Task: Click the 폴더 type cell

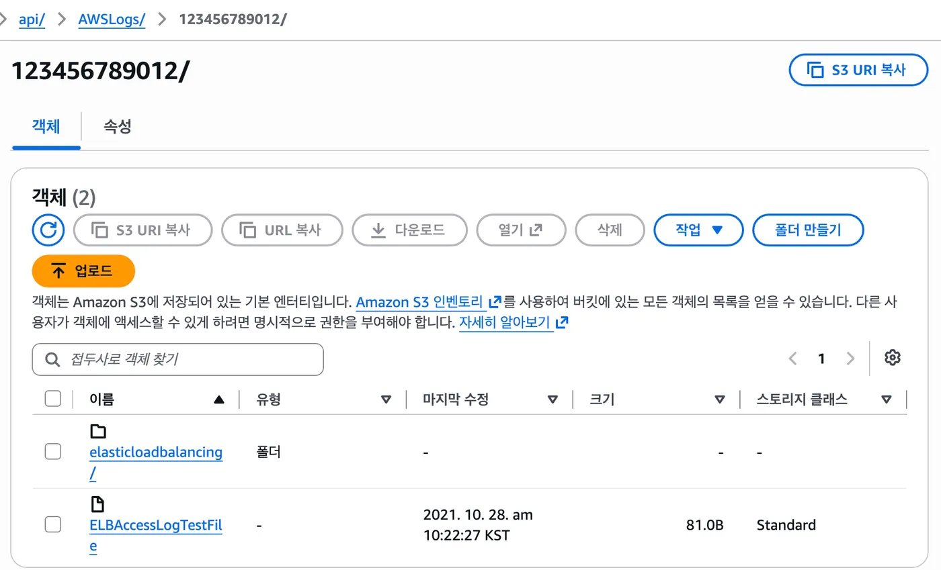Action: (269, 452)
